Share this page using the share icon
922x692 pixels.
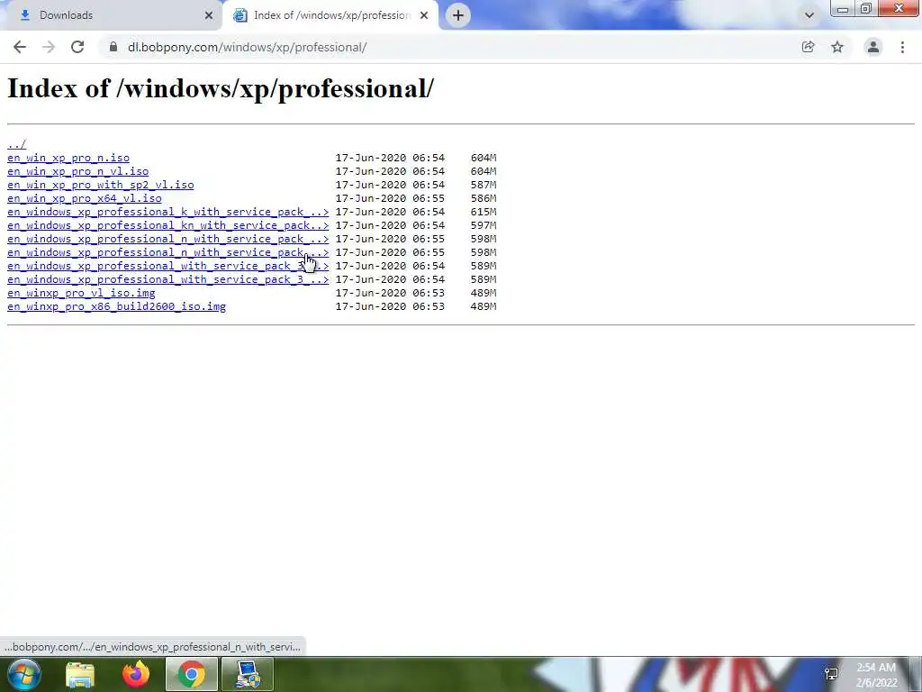pyautogui.click(x=808, y=47)
